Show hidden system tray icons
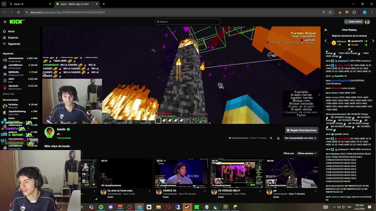 coord(334,207)
